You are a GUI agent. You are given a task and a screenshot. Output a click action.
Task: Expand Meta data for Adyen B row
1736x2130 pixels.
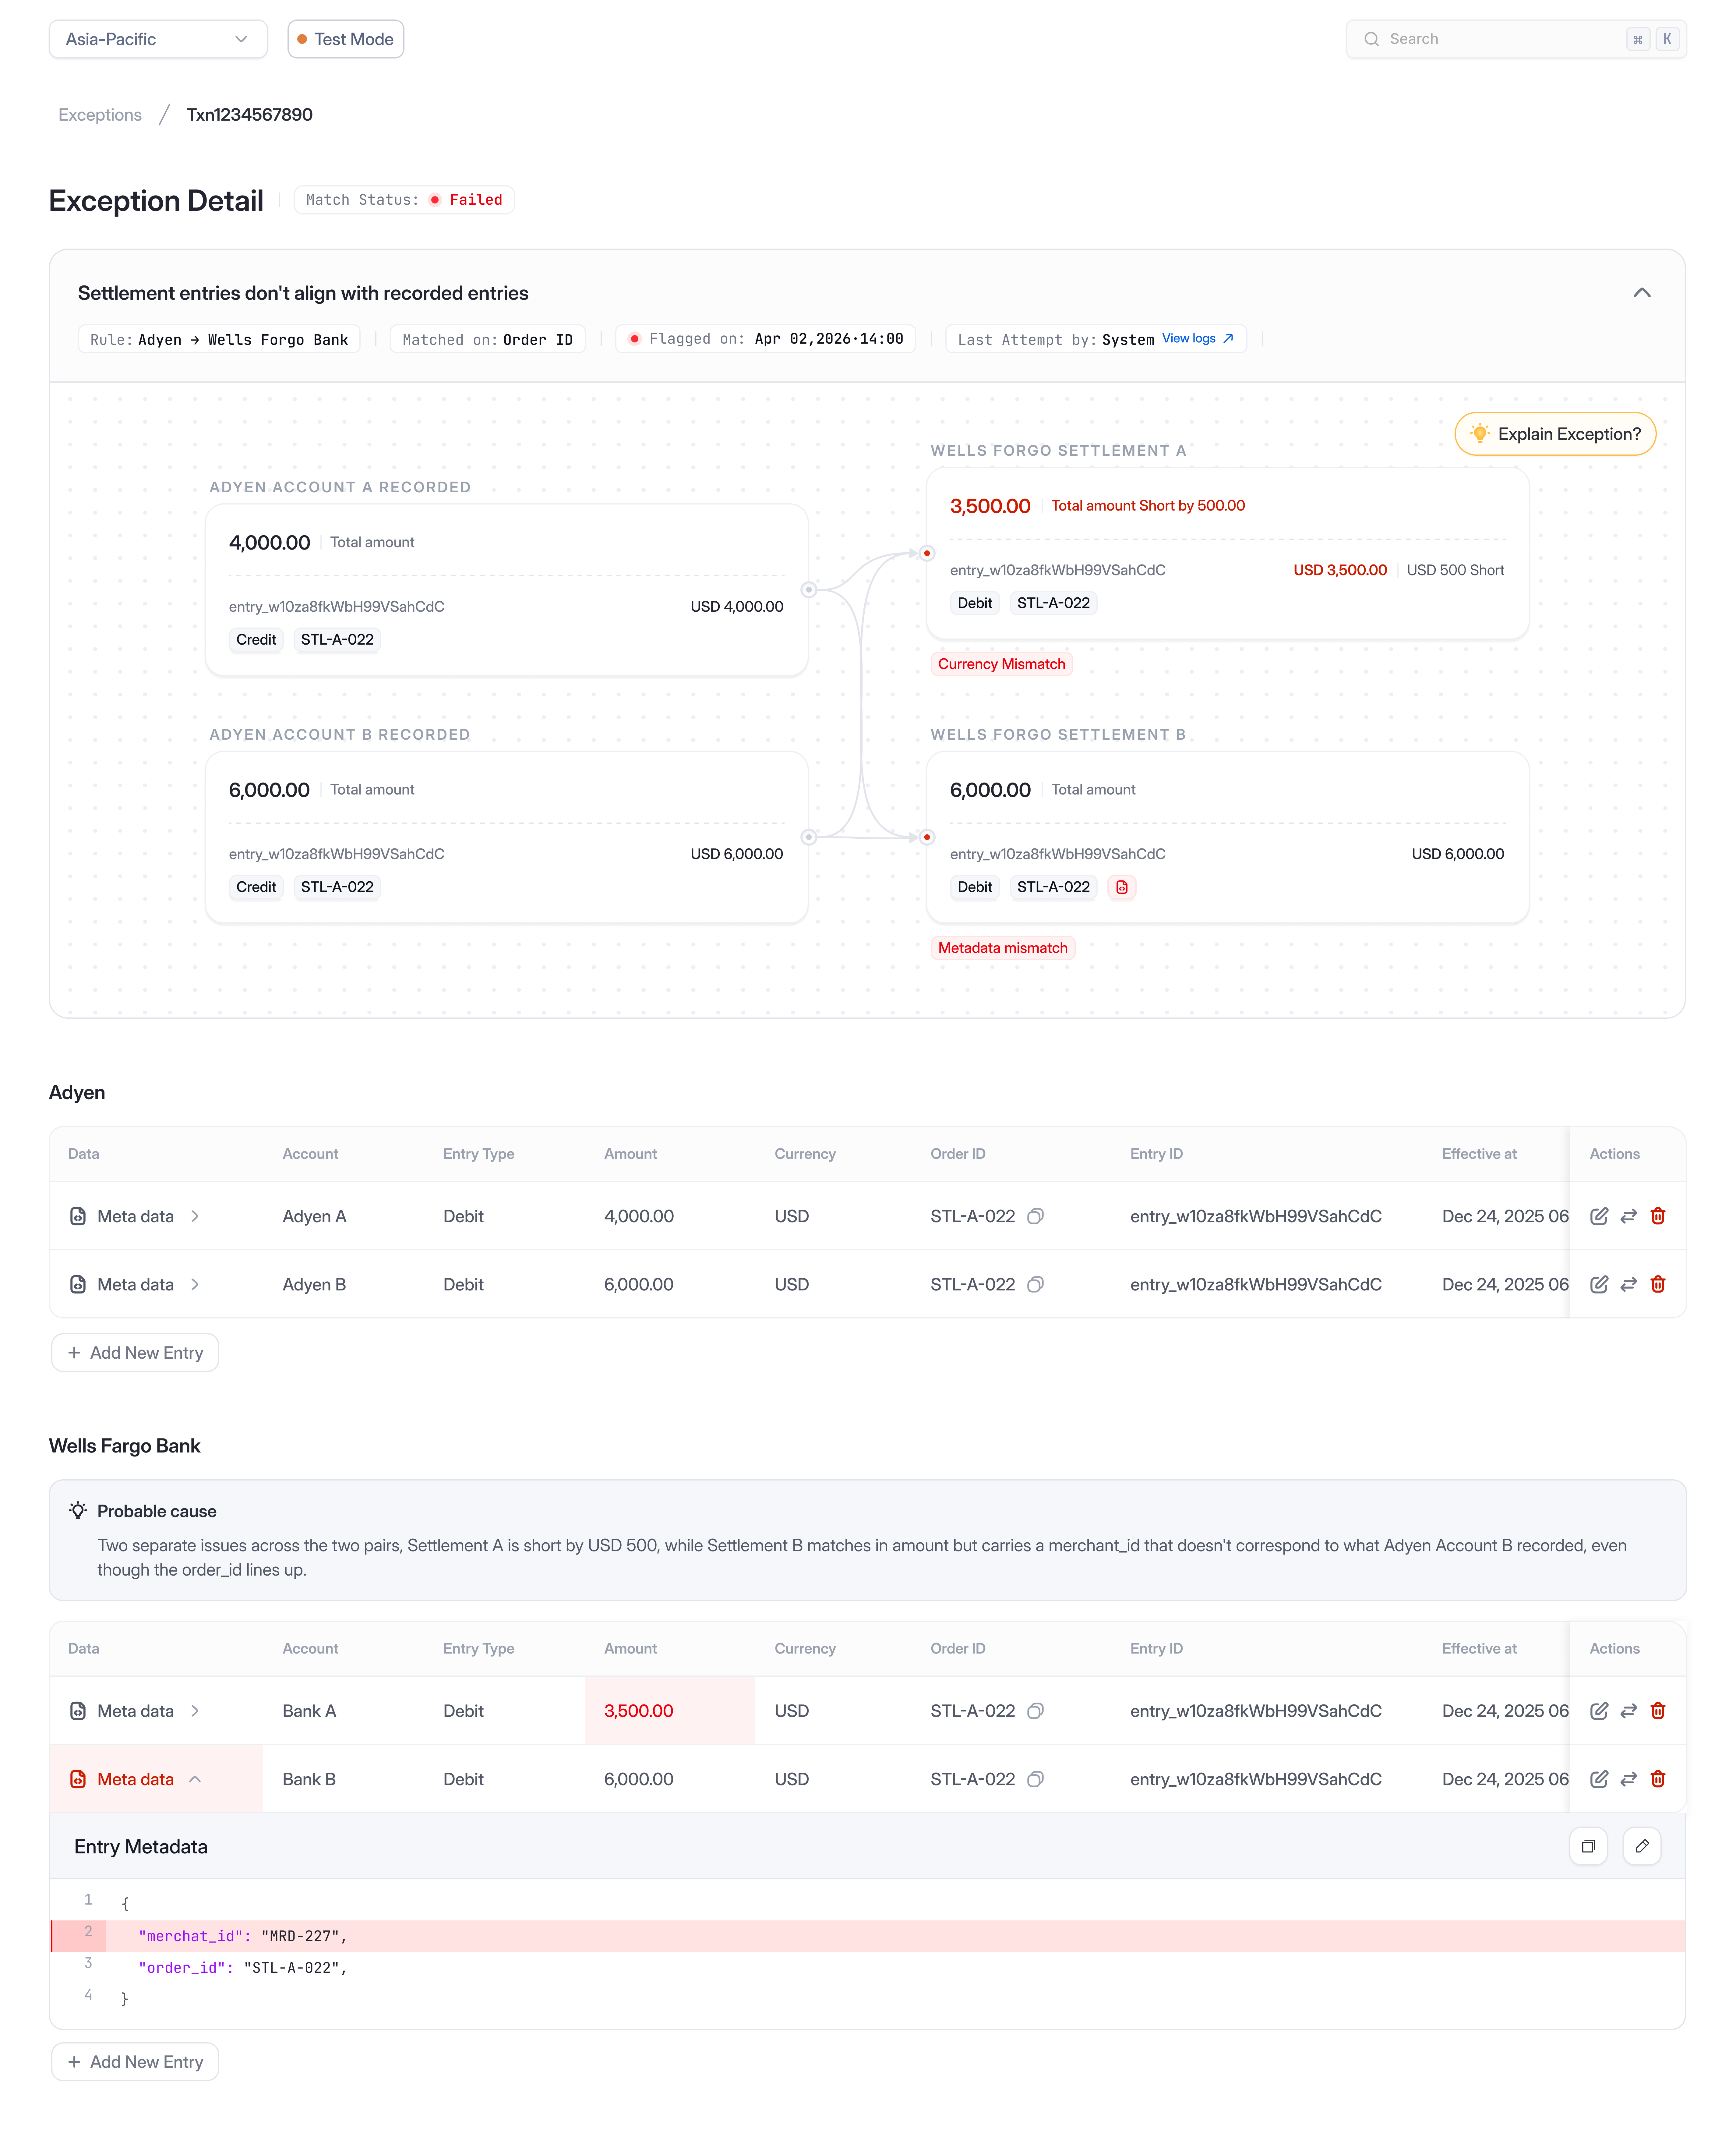pos(195,1284)
